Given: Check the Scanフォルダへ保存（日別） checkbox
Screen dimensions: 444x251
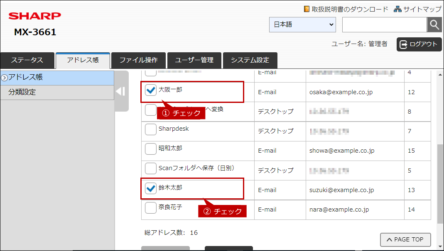Looking at the screenshot, I should coord(151,169).
